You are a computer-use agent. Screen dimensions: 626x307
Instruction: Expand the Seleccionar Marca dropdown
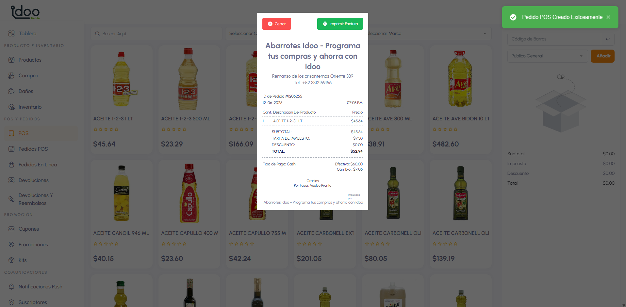point(428,34)
